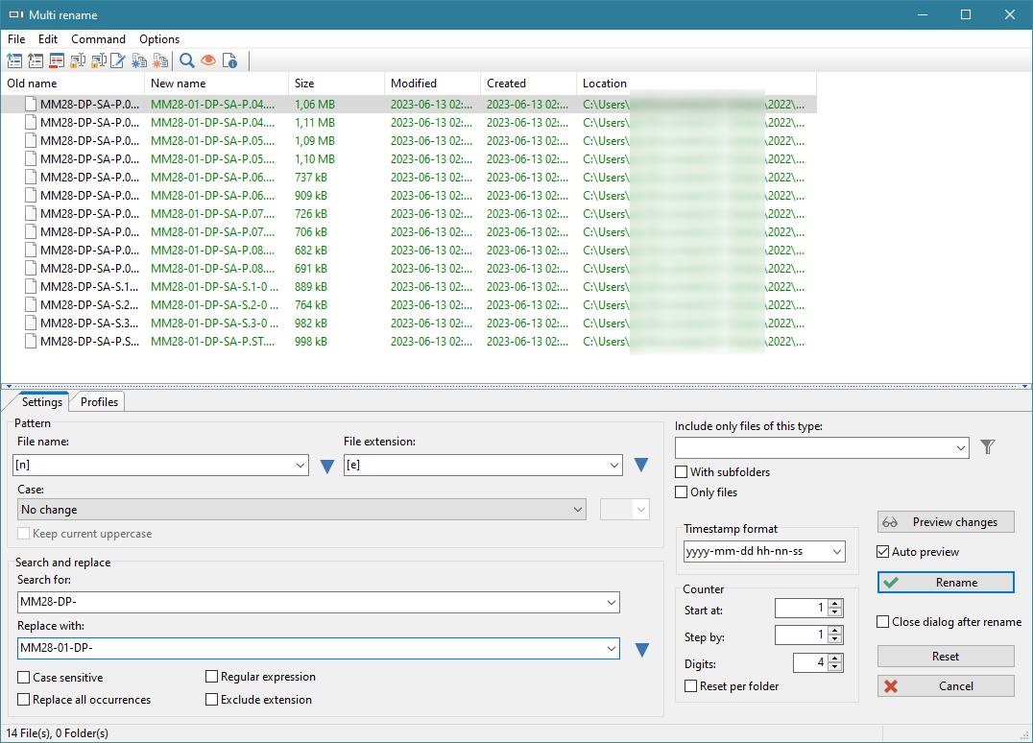
Task: Click blue triangle next to File name field
Action: pos(326,466)
